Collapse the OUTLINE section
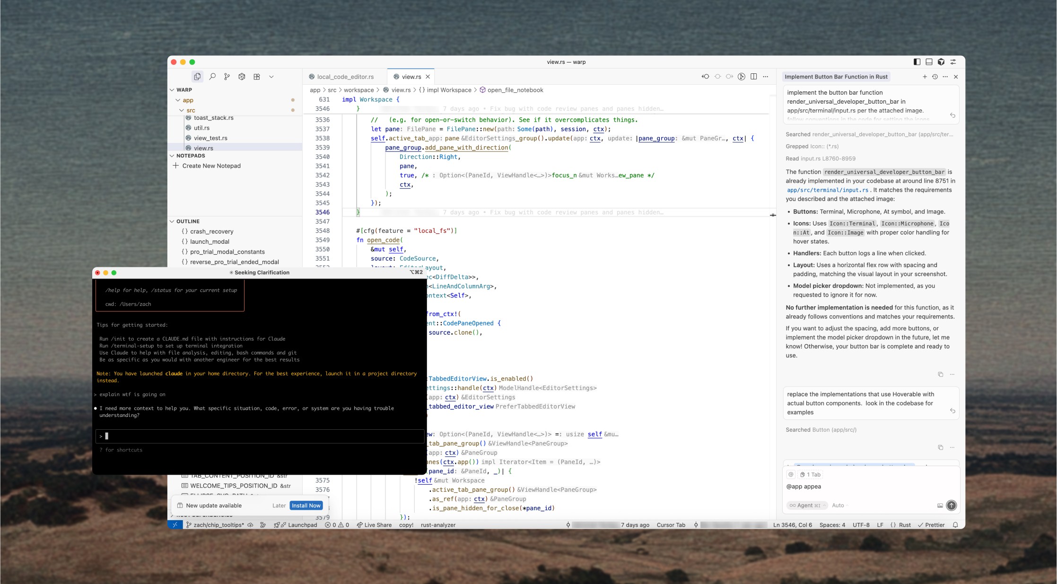The width and height of the screenshot is (1057, 584). (x=188, y=221)
